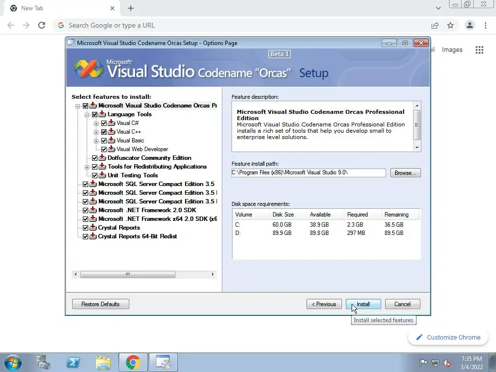Click the muted volume tray icon
Screen dimensions: 496x372
(x=447, y=363)
